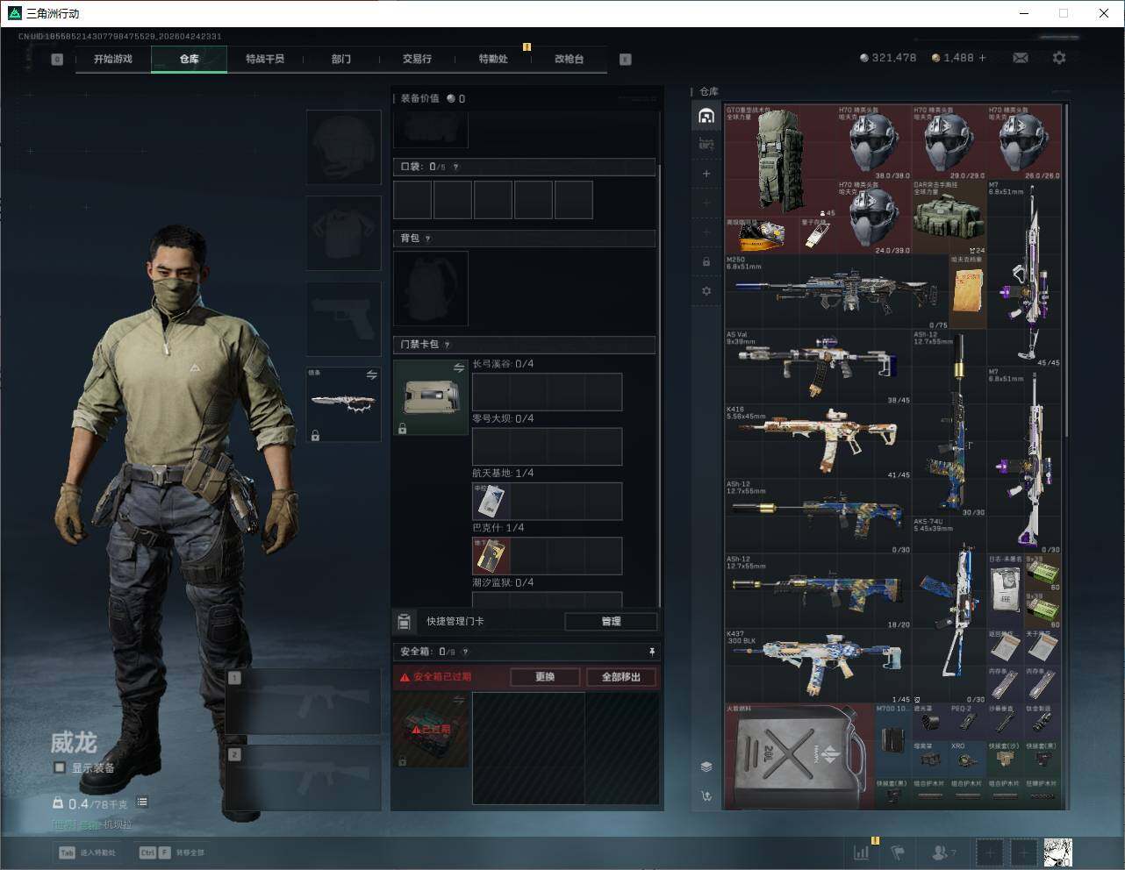Click the 管理 keycard button
The height and width of the screenshot is (870, 1125).
[611, 621]
